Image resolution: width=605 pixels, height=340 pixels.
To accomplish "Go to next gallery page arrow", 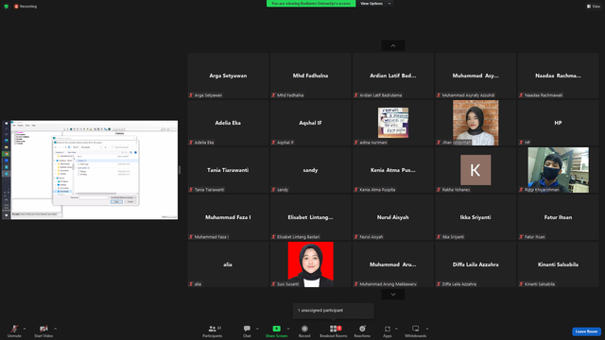I will click(x=393, y=295).
